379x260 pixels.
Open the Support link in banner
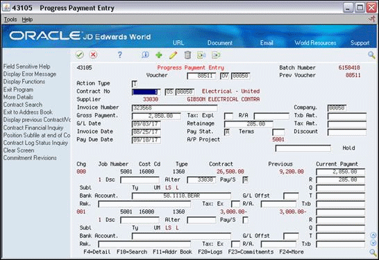pyautogui.click(x=360, y=43)
